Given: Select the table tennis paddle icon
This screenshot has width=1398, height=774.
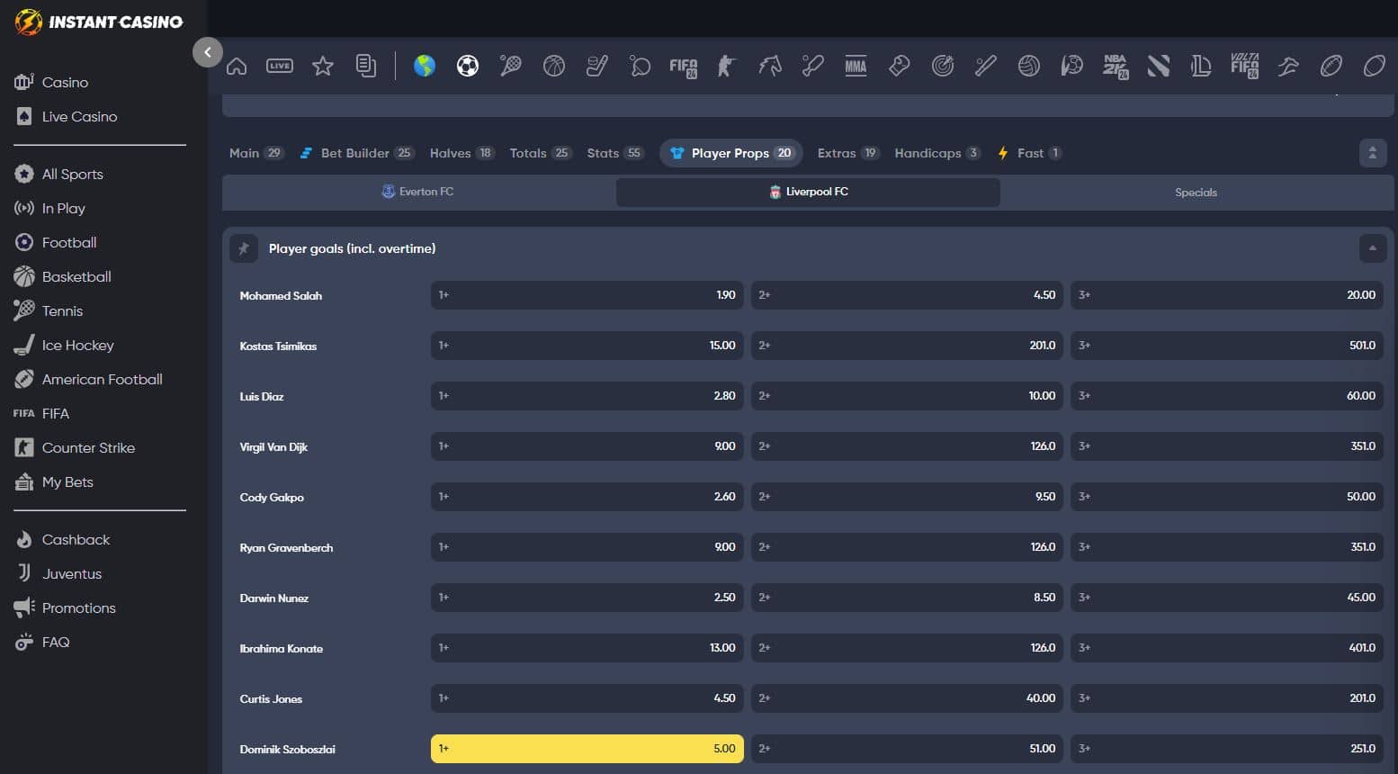Looking at the screenshot, I should (x=641, y=66).
